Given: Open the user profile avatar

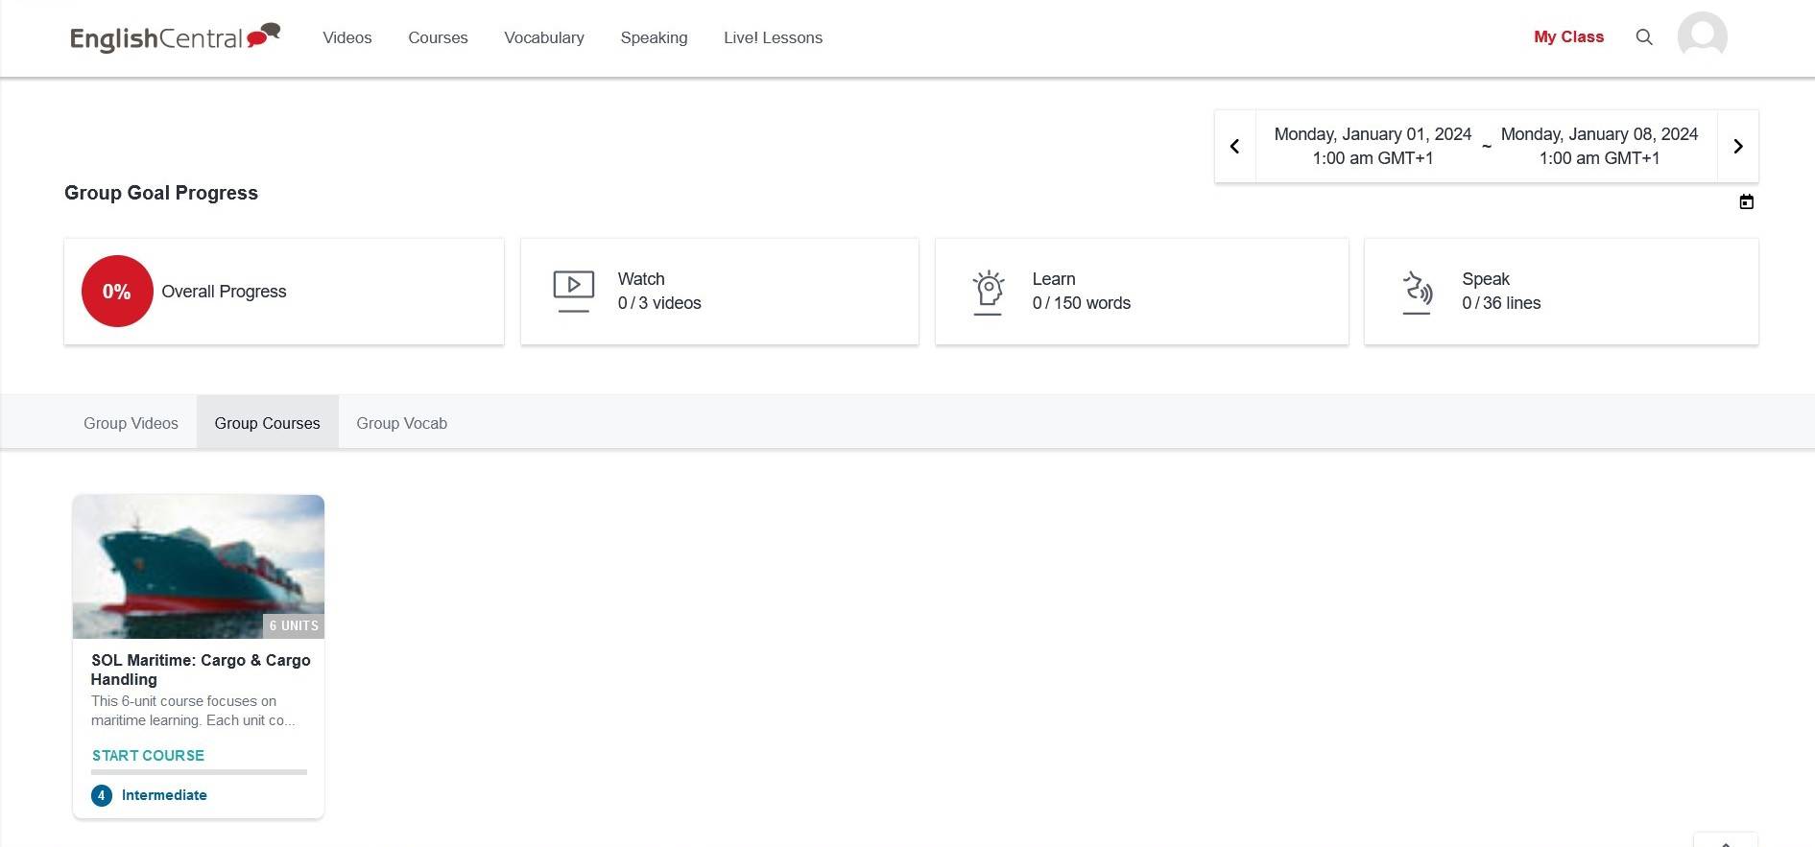Looking at the screenshot, I should pyautogui.click(x=1702, y=37).
